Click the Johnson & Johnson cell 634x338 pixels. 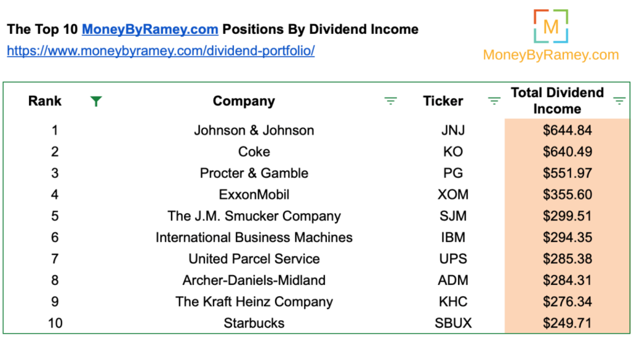(254, 130)
